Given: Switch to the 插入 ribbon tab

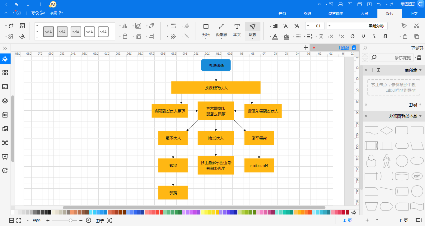Looking at the screenshot, I should (x=364, y=13).
